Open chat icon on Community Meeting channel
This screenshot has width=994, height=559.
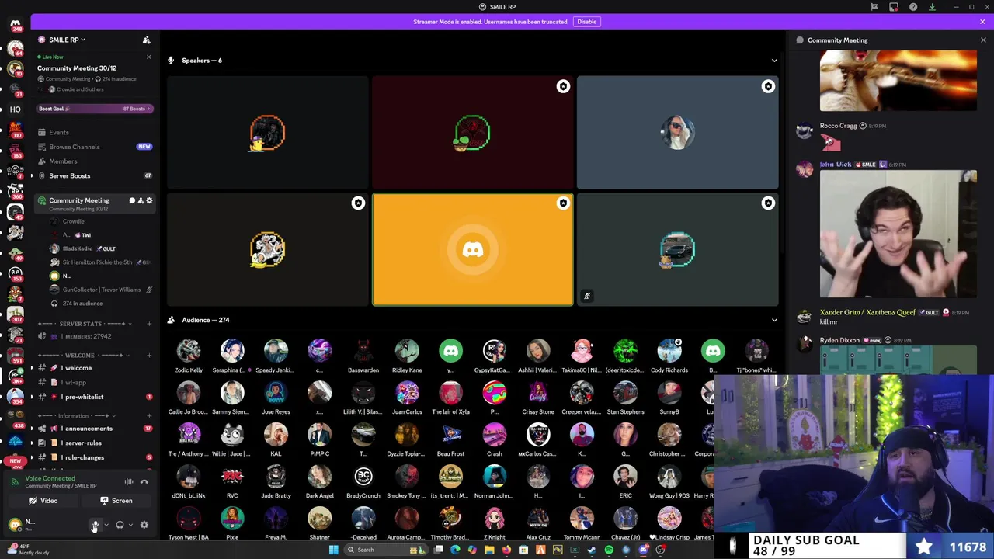point(132,200)
